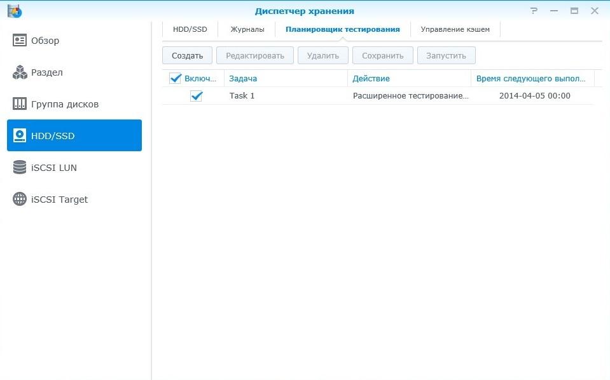This screenshot has width=610, height=380.
Task: Click the iSCSI Target globe icon
Action: pyautogui.click(x=20, y=200)
